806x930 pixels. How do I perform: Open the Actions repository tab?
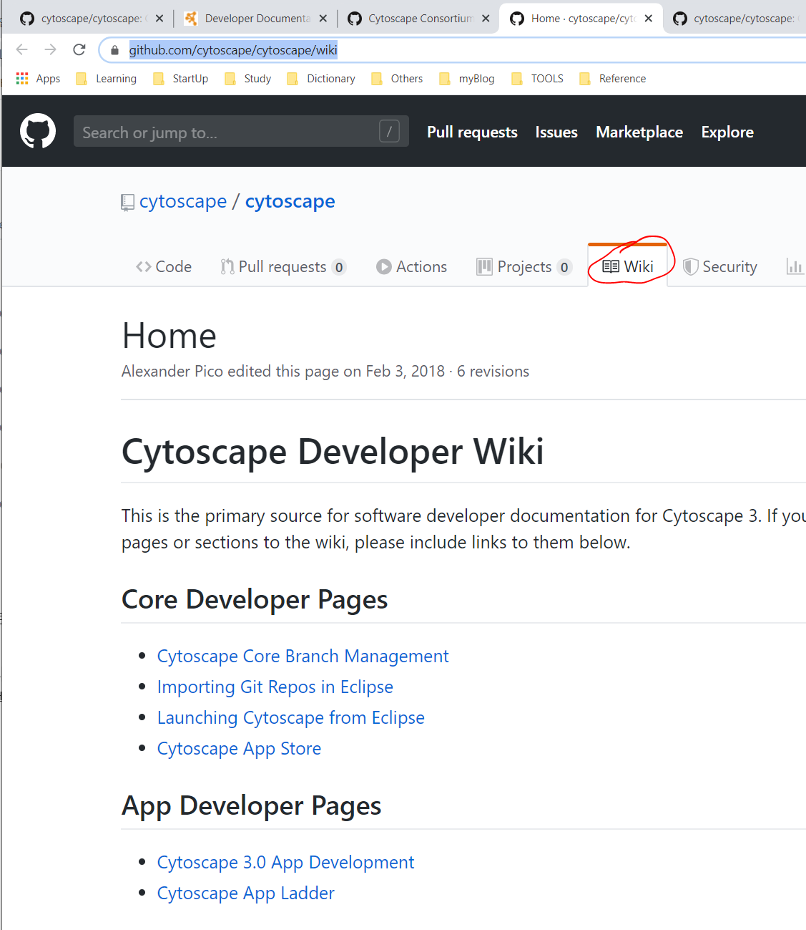[412, 266]
